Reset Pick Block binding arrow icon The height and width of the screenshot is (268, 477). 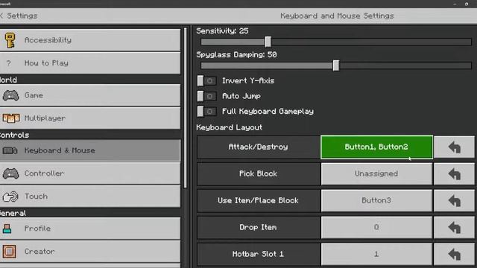(454, 173)
